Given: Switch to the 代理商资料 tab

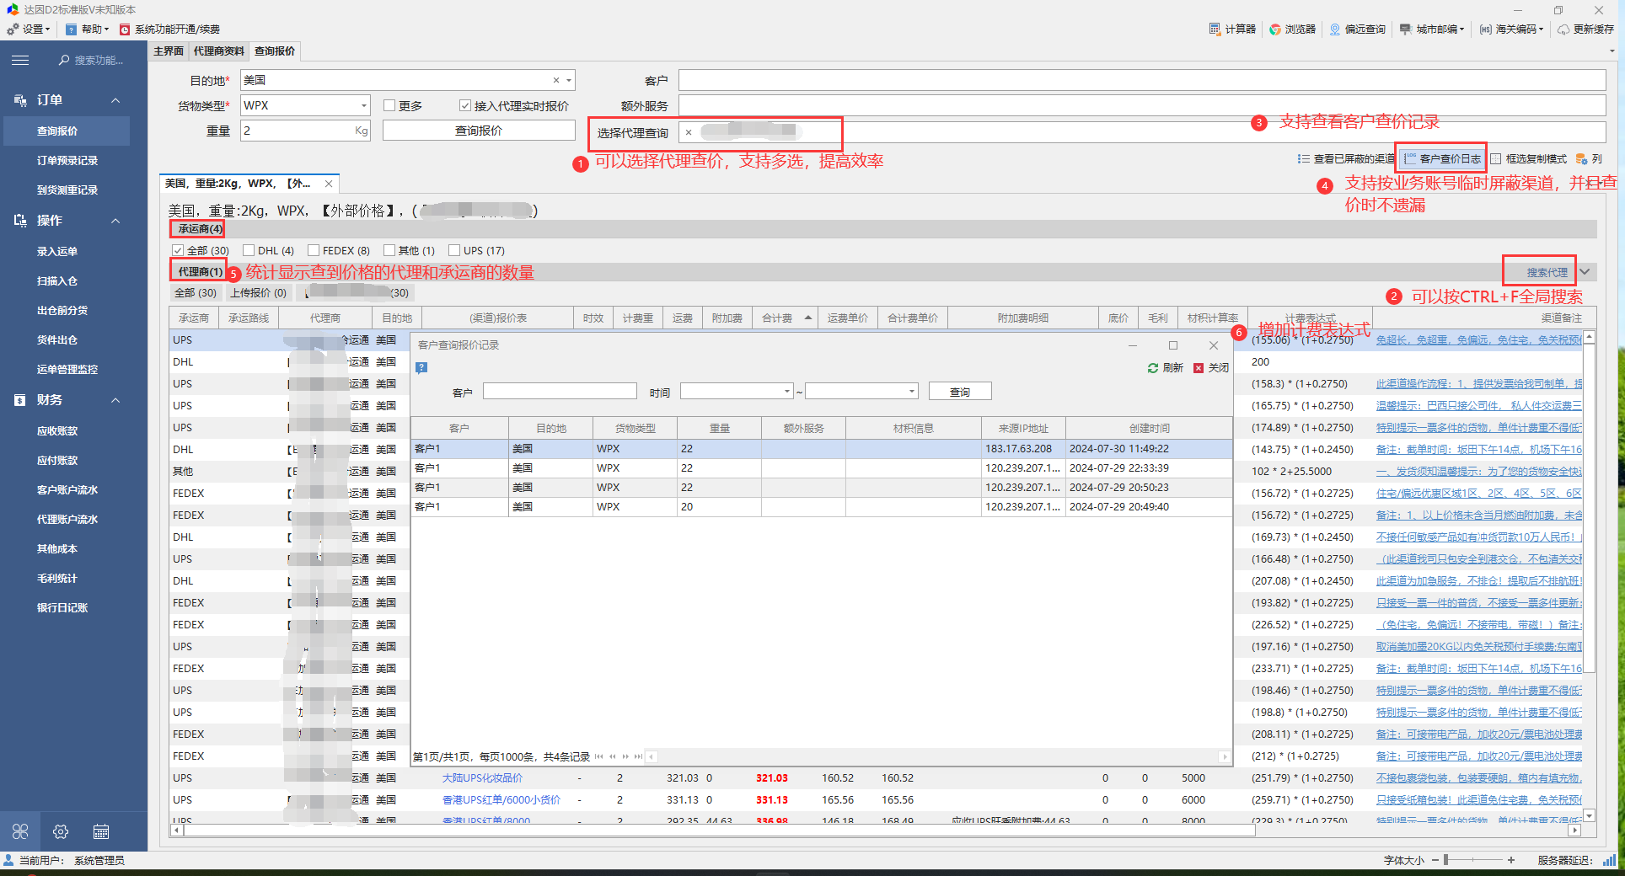Looking at the screenshot, I should point(218,51).
